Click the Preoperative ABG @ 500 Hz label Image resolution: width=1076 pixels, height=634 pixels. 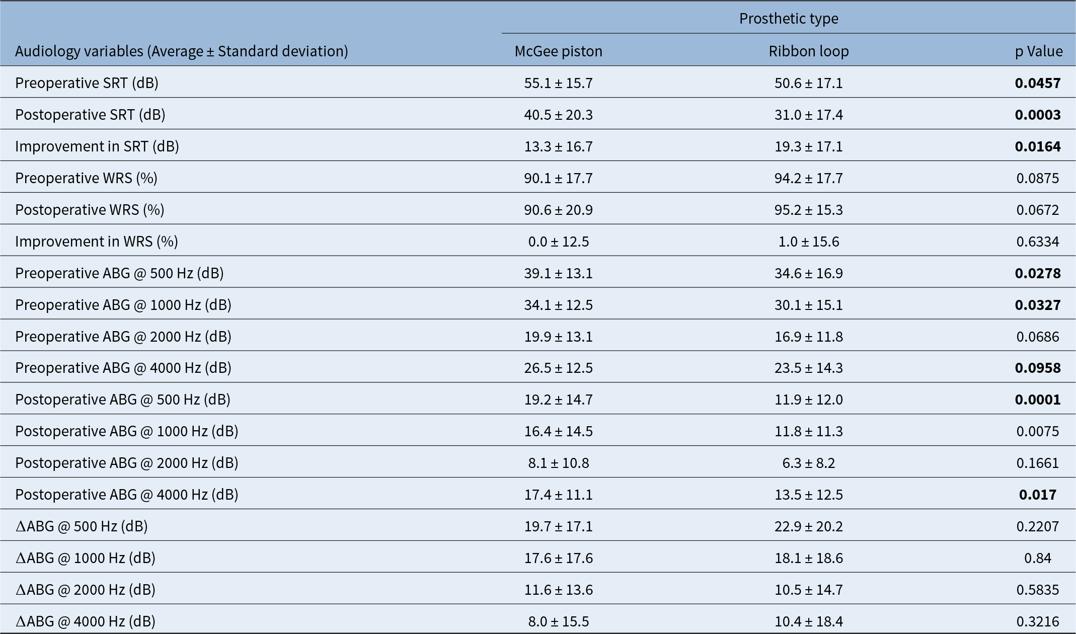(x=119, y=273)
